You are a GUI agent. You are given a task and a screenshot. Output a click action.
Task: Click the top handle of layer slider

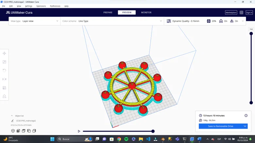tap(251, 34)
